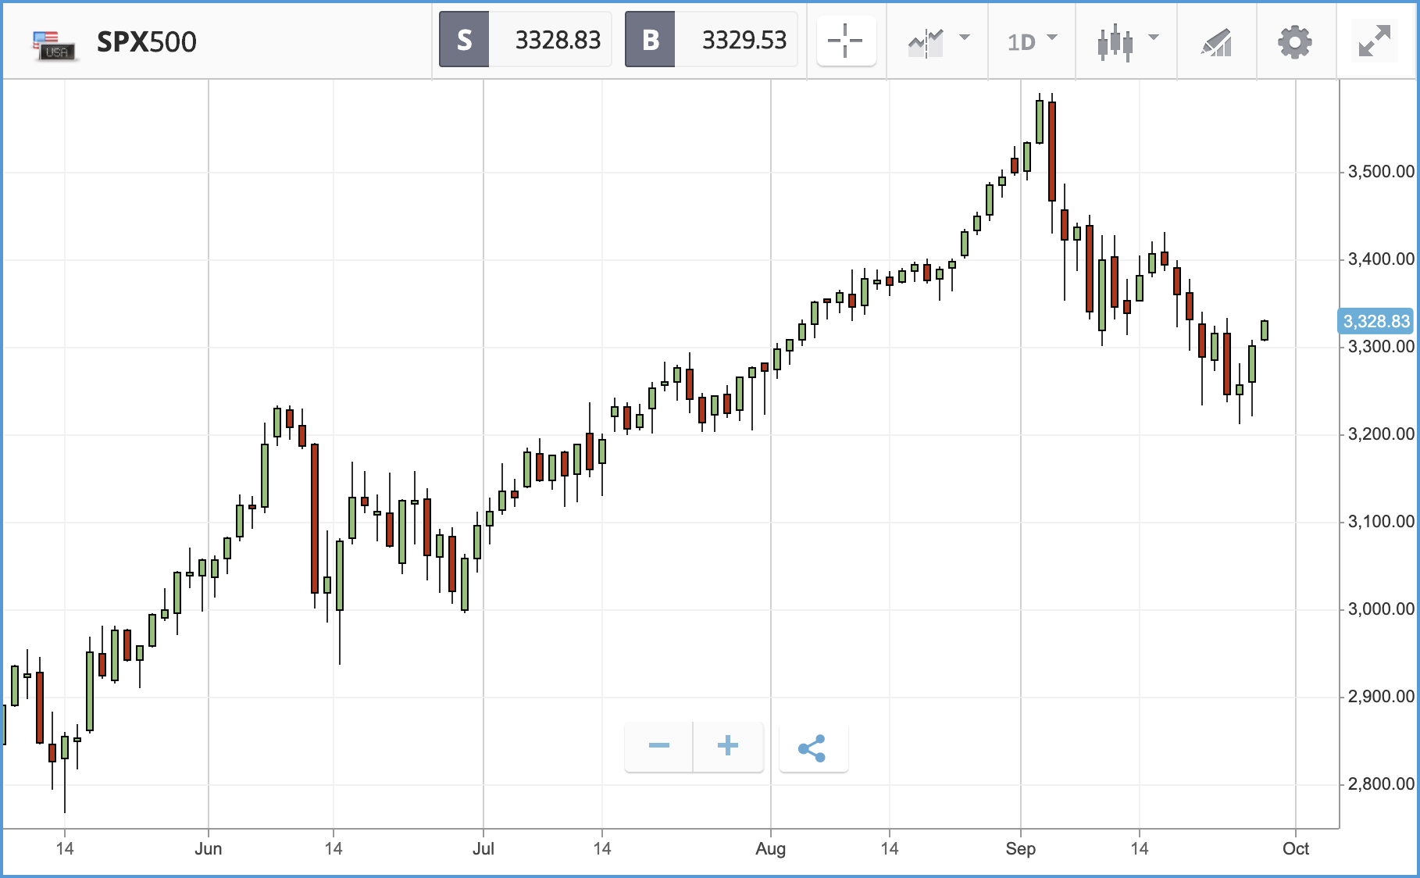Share the chart
This screenshot has width=1420, height=878.
(813, 748)
